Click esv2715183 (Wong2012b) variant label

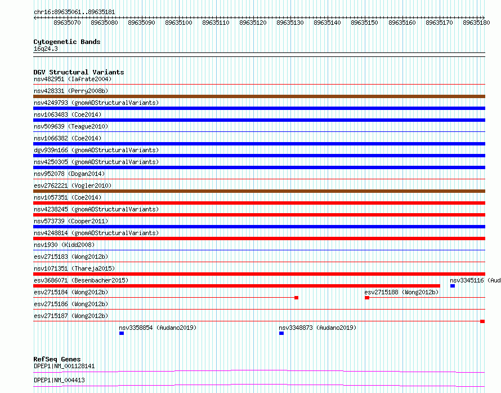tap(71, 257)
